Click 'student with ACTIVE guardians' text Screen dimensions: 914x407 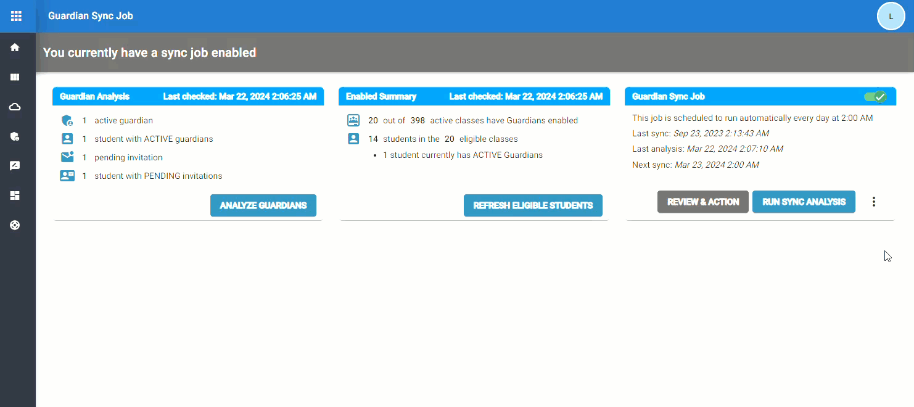[154, 139]
